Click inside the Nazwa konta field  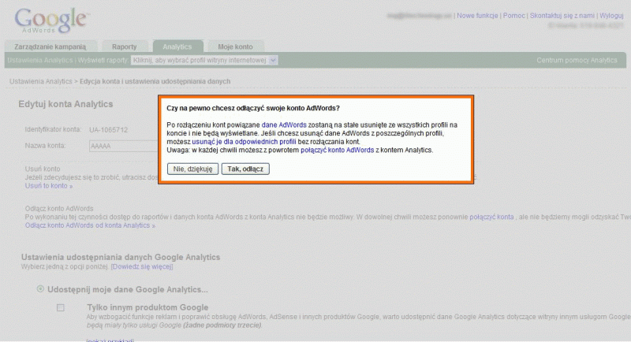point(124,146)
